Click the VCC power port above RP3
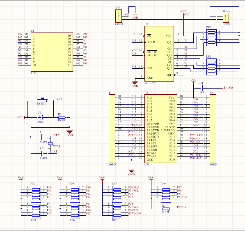 (21, 179)
